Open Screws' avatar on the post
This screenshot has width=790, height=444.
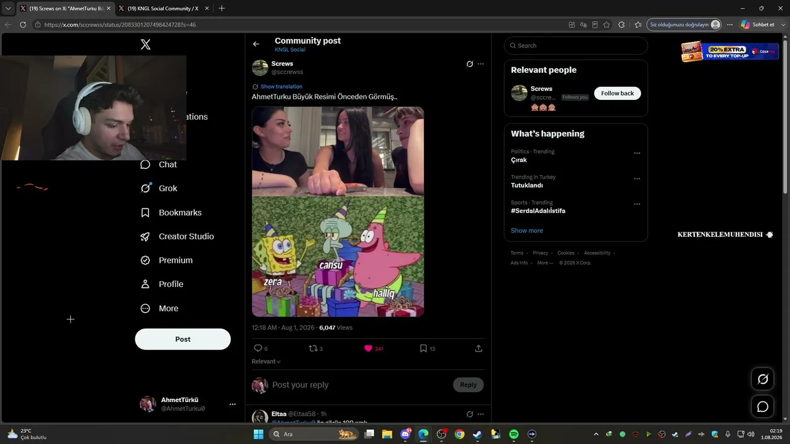pos(260,68)
